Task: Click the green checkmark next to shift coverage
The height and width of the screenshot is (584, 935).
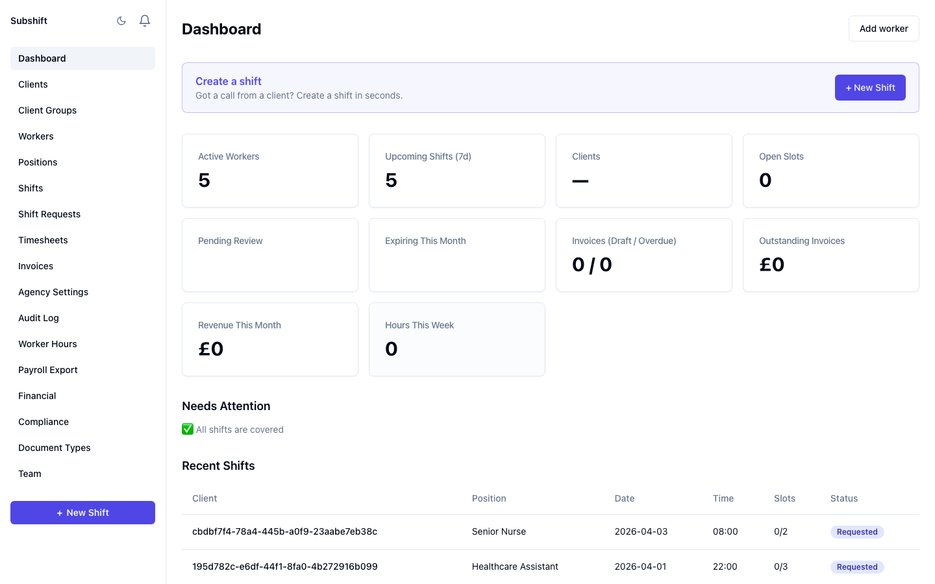Action: 187,429
